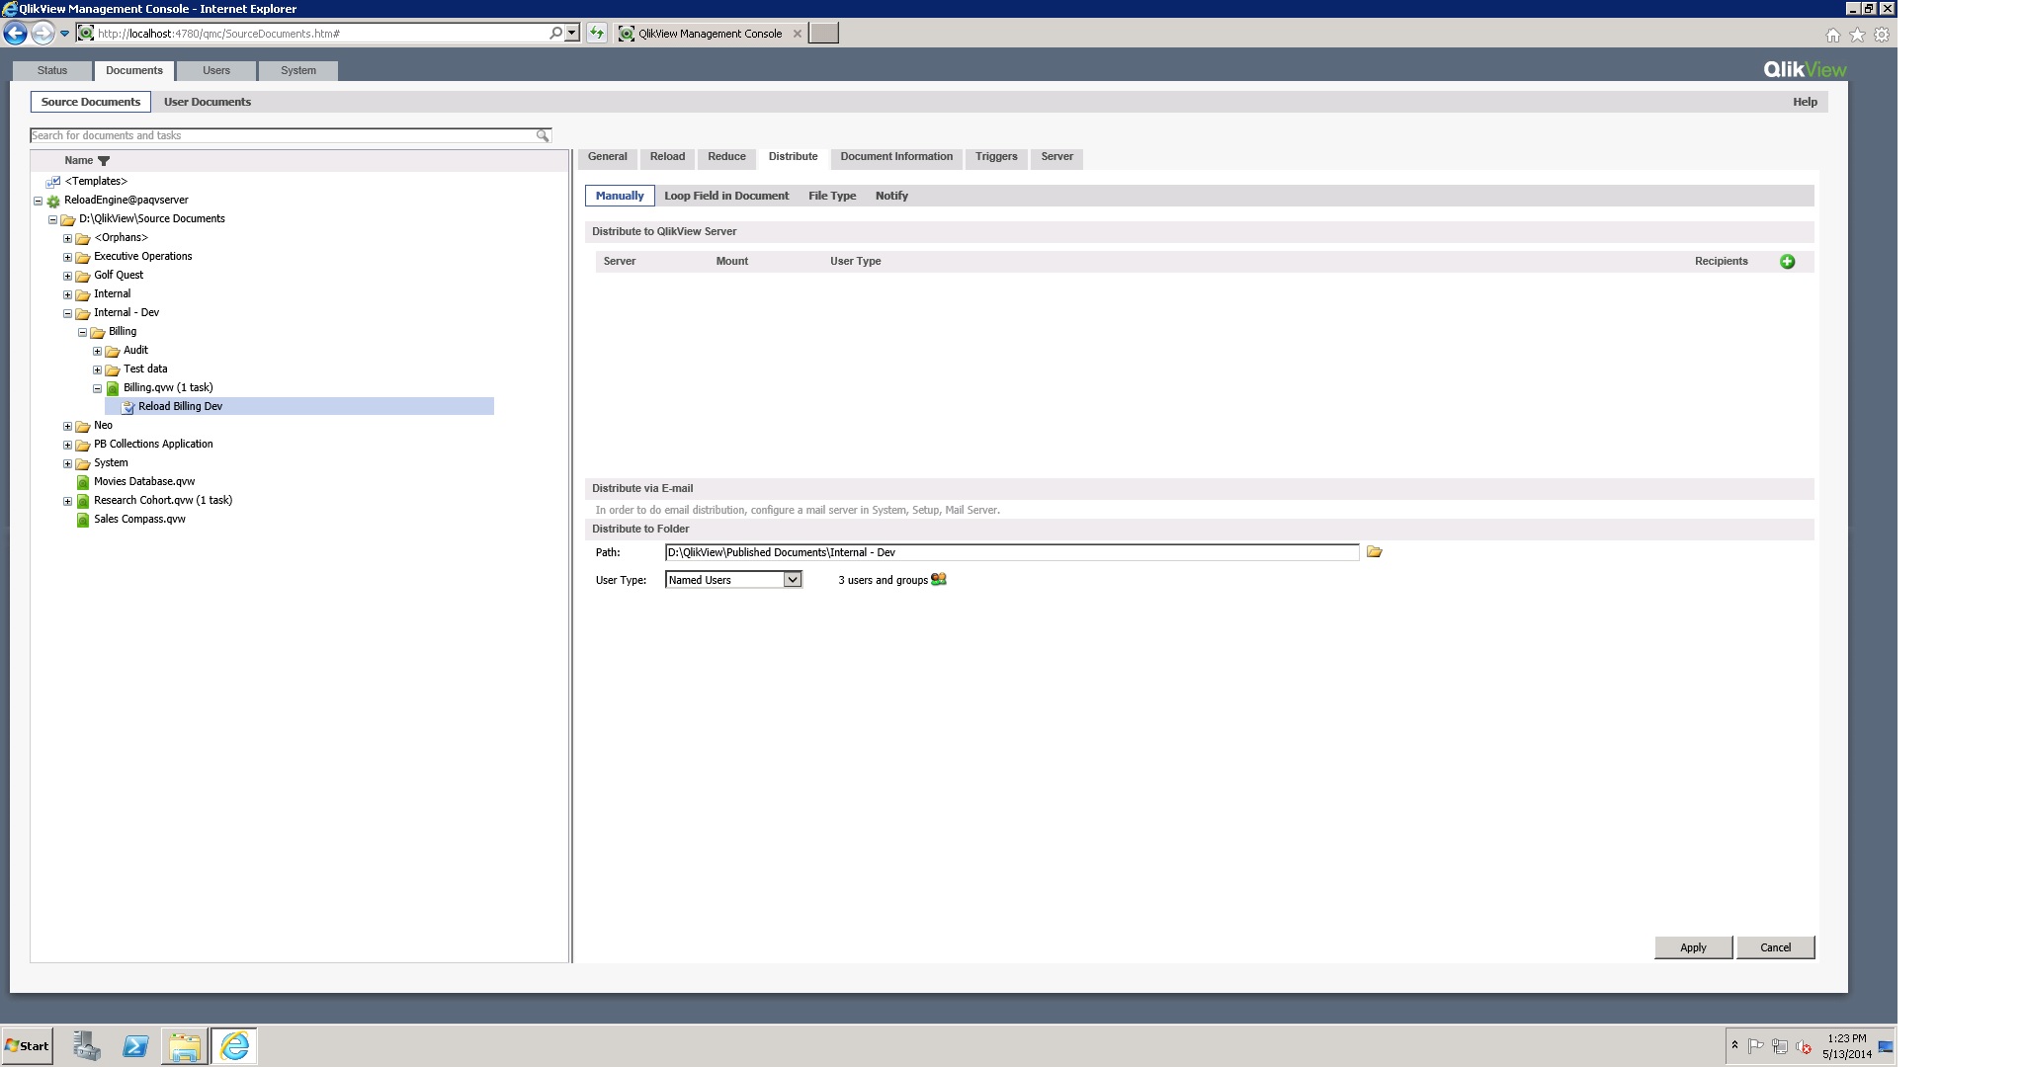Click the Billing.qvw document icon

[x=113, y=388]
